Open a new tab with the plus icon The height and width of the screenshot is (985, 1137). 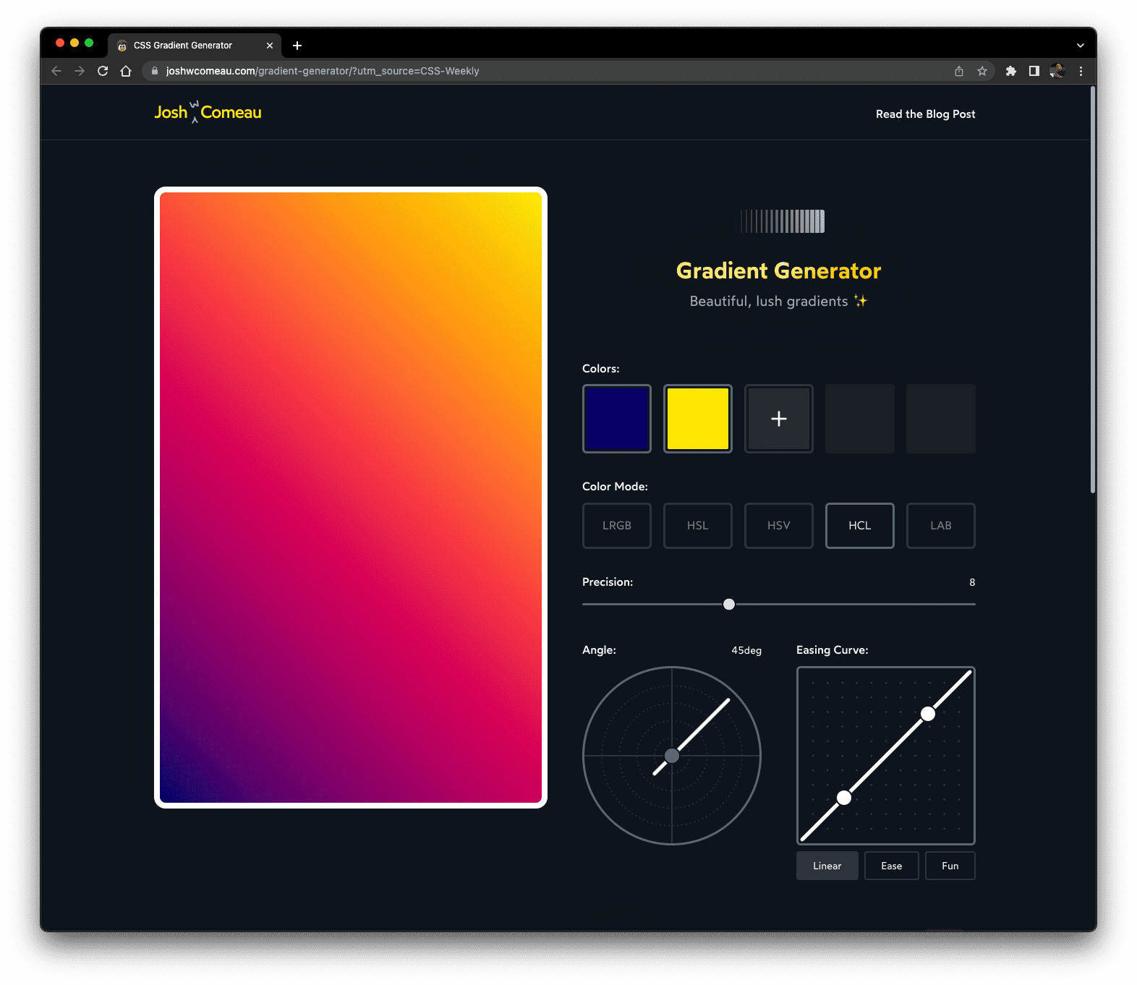297,46
